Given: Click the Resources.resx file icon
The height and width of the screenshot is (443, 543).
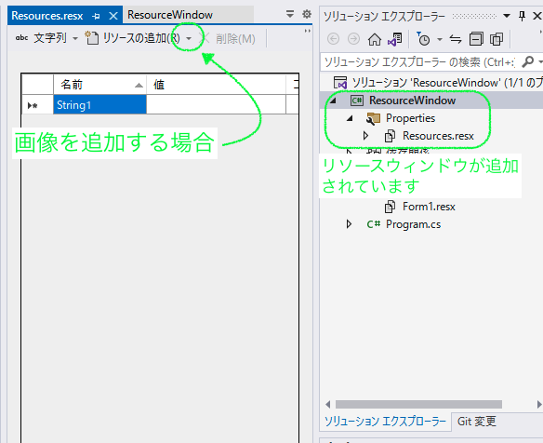Looking at the screenshot, I should (x=390, y=136).
